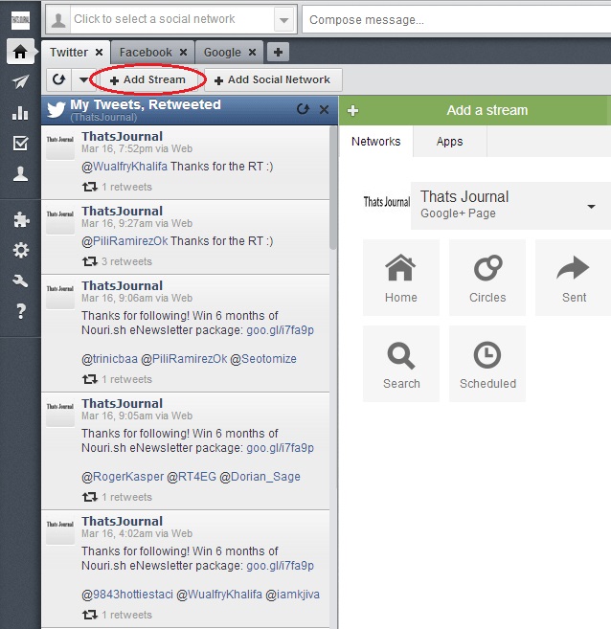Select the Home stream tile
611x629 pixels.
point(400,278)
